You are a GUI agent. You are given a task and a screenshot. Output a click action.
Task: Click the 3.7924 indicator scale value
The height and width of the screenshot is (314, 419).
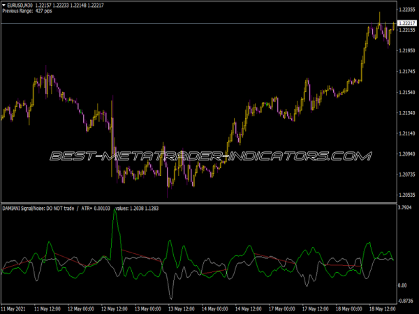click(x=406, y=207)
